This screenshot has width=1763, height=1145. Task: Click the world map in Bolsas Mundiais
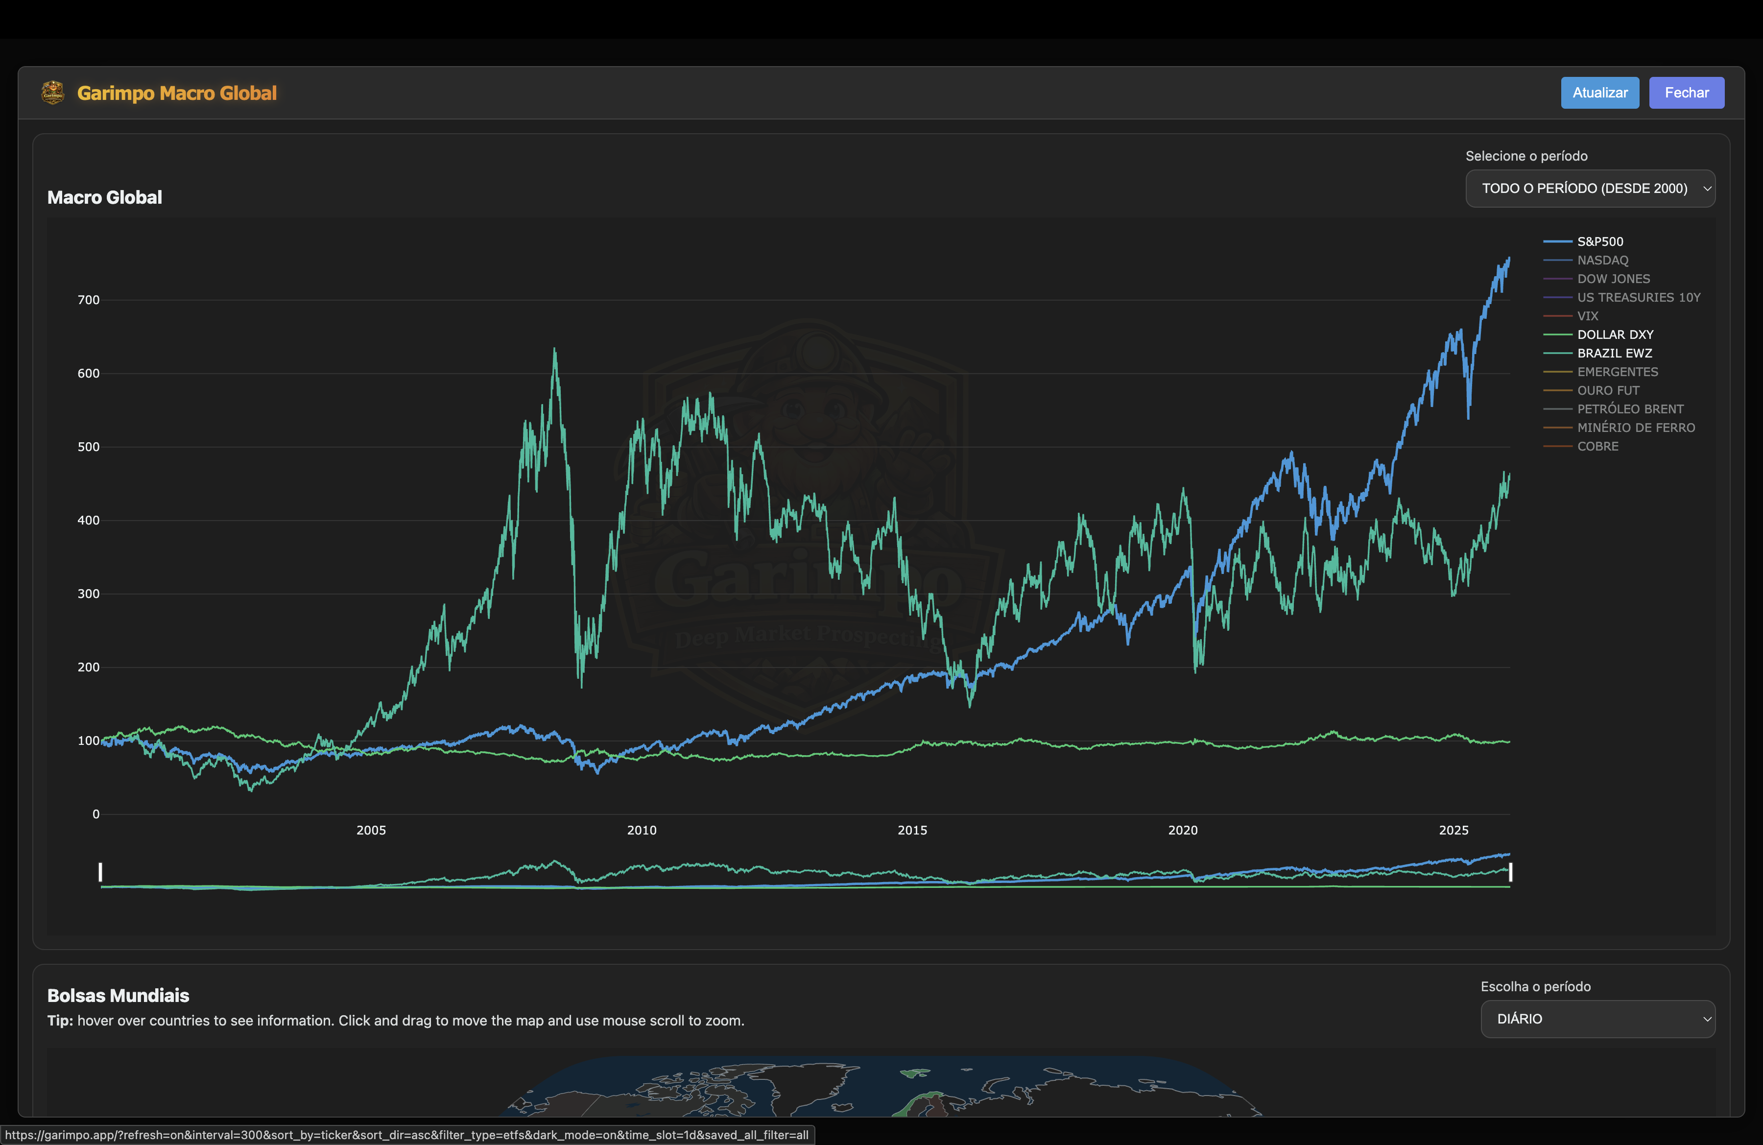[x=881, y=1089]
